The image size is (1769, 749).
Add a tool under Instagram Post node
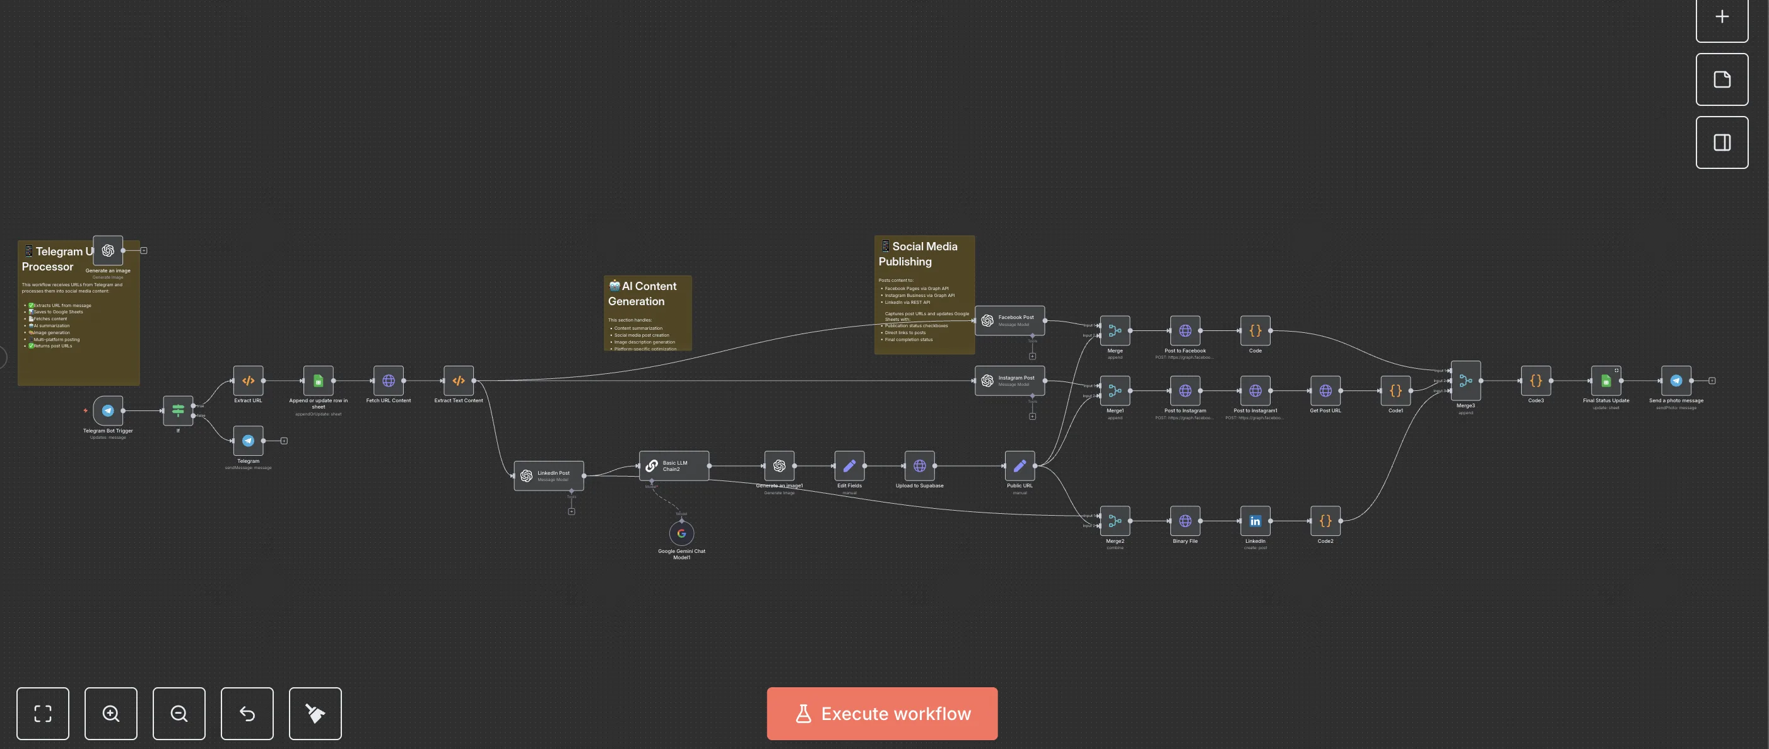1032,416
